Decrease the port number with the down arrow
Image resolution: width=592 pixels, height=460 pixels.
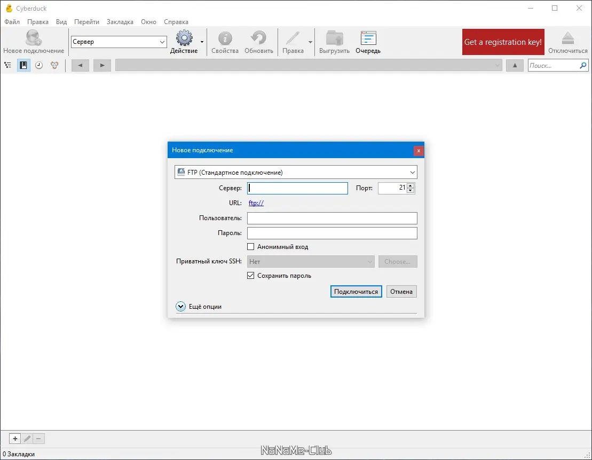411,191
